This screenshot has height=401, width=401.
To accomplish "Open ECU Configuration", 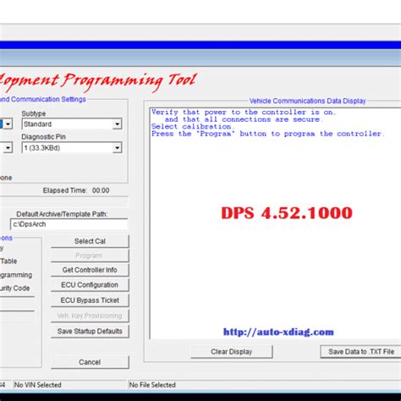I will 90,285.
